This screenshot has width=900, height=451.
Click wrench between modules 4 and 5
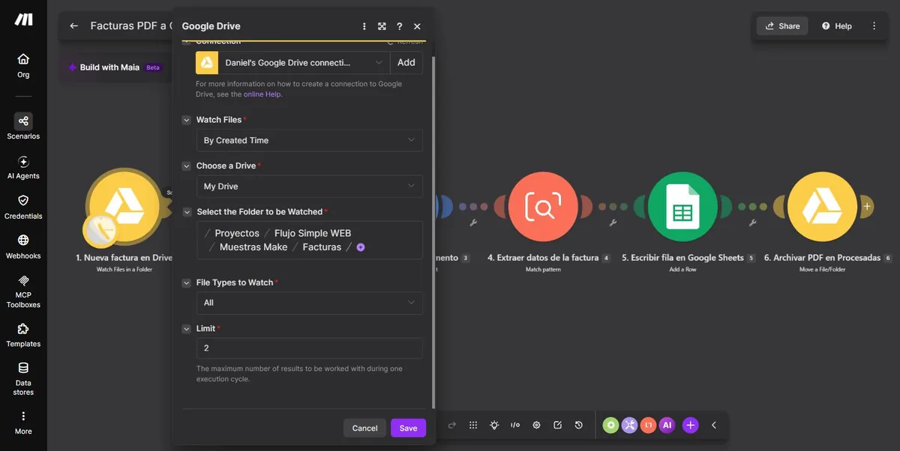click(x=613, y=223)
